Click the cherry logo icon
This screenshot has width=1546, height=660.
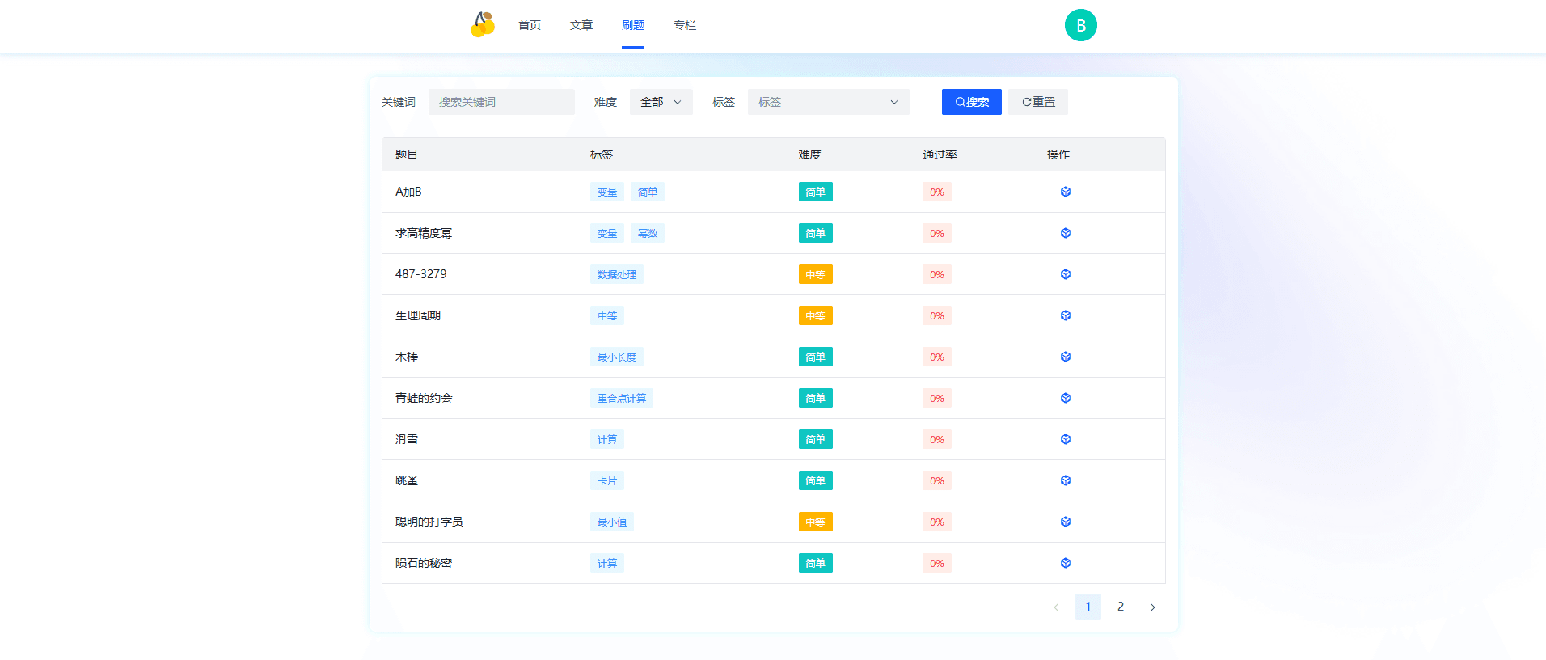483,24
